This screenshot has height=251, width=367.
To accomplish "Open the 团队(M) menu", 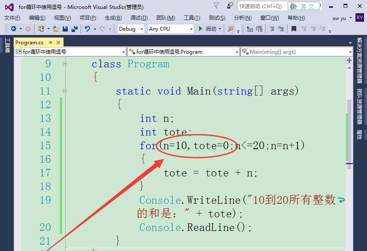I will pos(165,18).
